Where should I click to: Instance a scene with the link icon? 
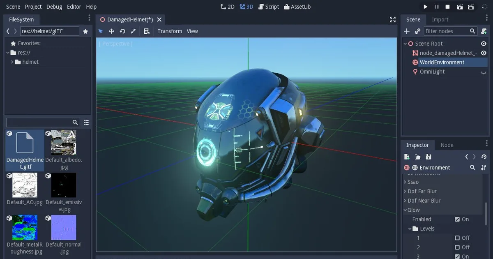[x=417, y=31]
